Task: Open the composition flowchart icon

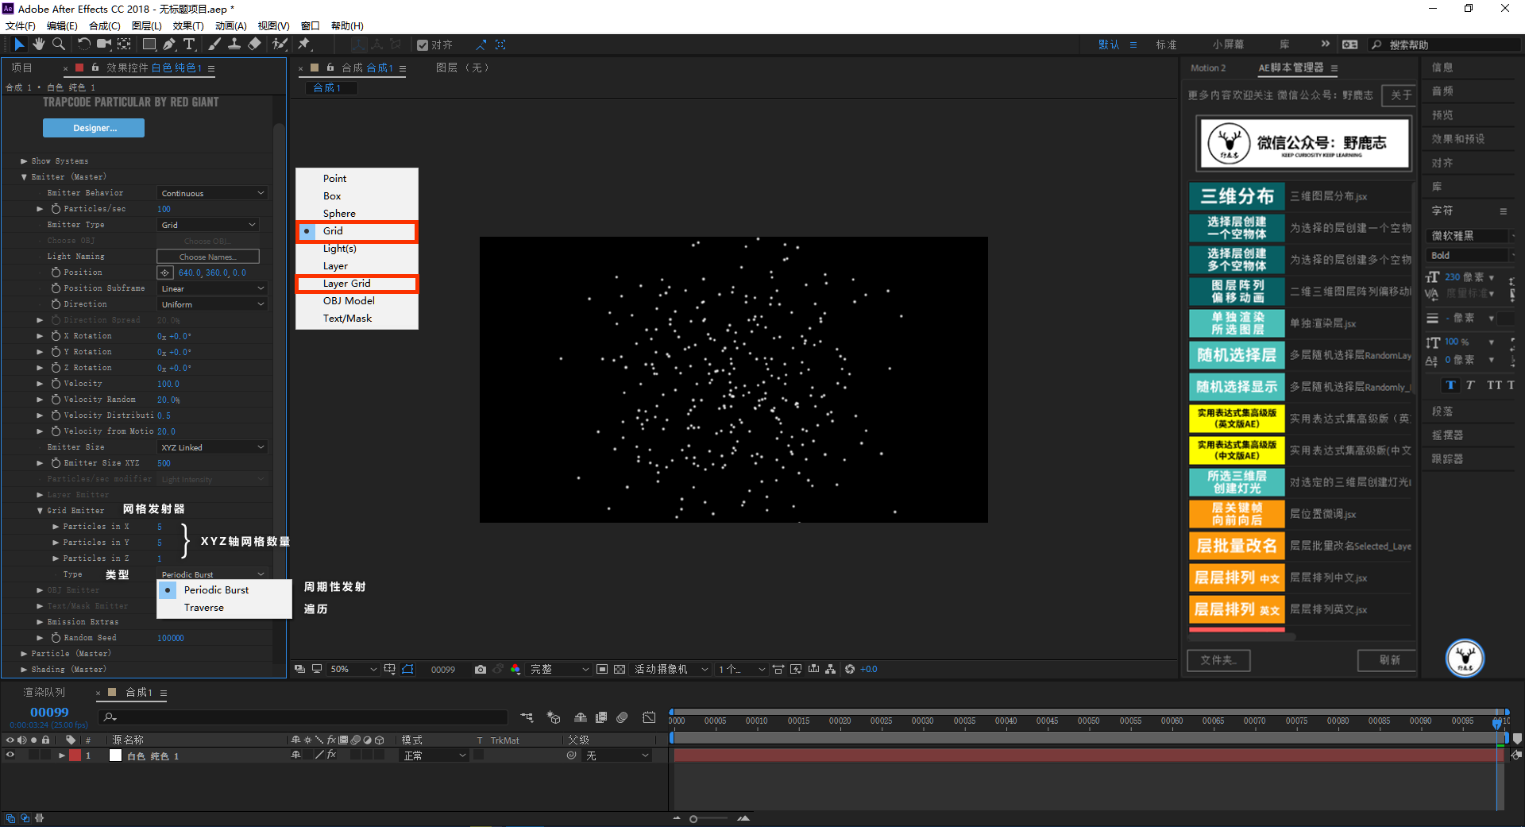Action: click(x=831, y=670)
